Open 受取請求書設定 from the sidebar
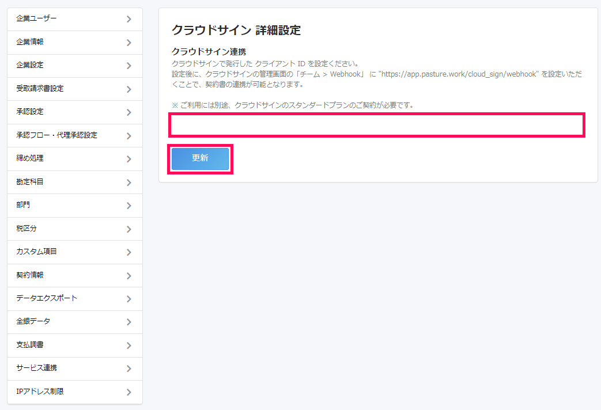This screenshot has height=410, width=601. (x=75, y=89)
